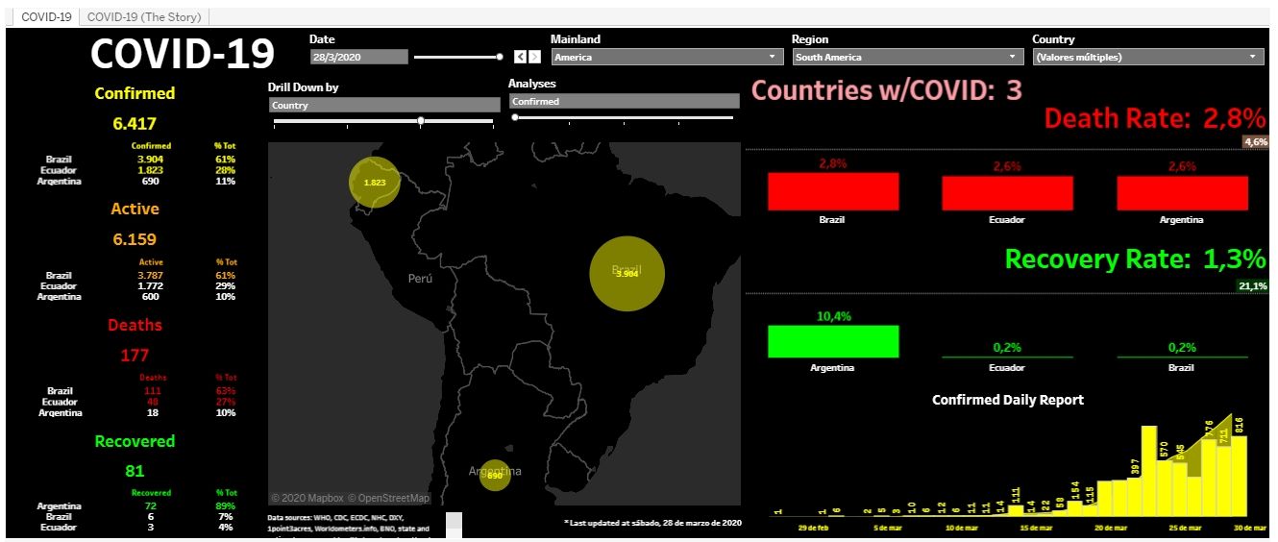This screenshot has width=1278, height=542.
Task: Click the Date field showing 28/3/2020
Action: 358,58
